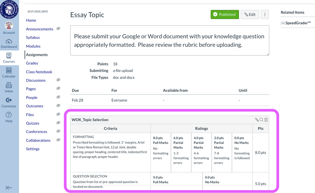This screenshot has height=193, width=315.
Task: Unpublish the assignment via Published button
Action: (x=225, y=14)
